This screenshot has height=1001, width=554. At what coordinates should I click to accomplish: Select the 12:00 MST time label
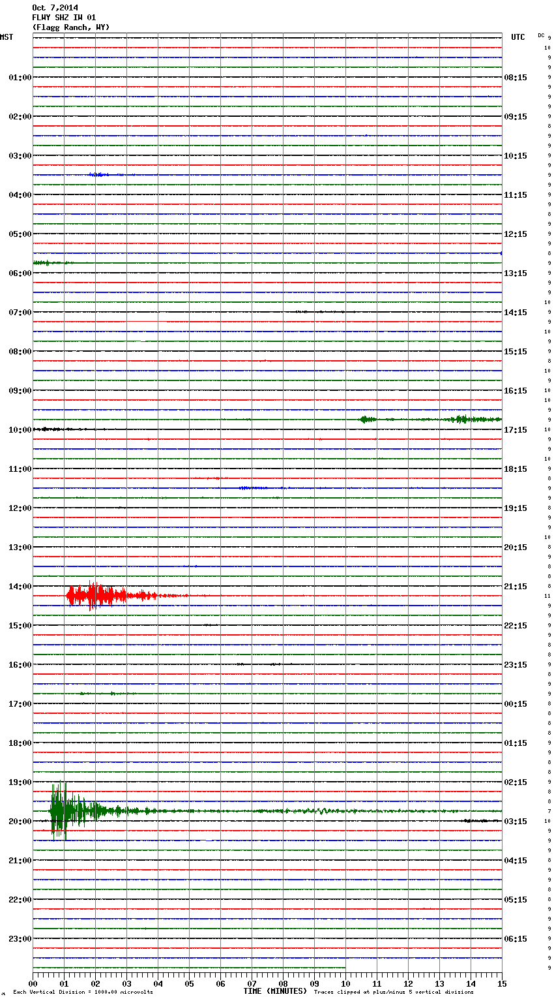[x=20, y=508]
